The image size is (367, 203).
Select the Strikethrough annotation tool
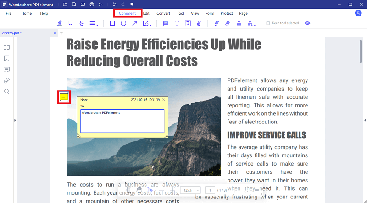pos(82,23)
